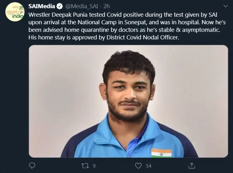Viewport: 233px width, 173px height.
Task: Click the Indian flag on the jacket
Action: pos(161,153)
